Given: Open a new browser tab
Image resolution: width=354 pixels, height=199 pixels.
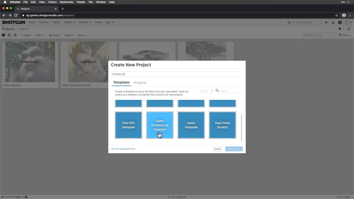Looking at the screenshot, I should pos(63,9).
